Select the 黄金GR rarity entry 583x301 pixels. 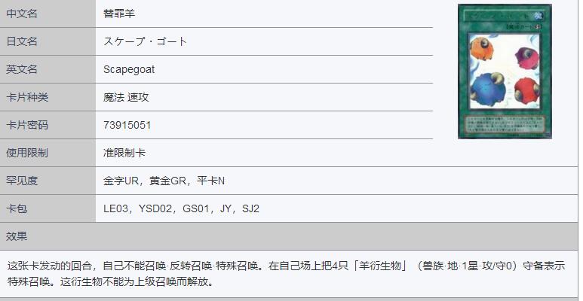(x=167, y=181)
